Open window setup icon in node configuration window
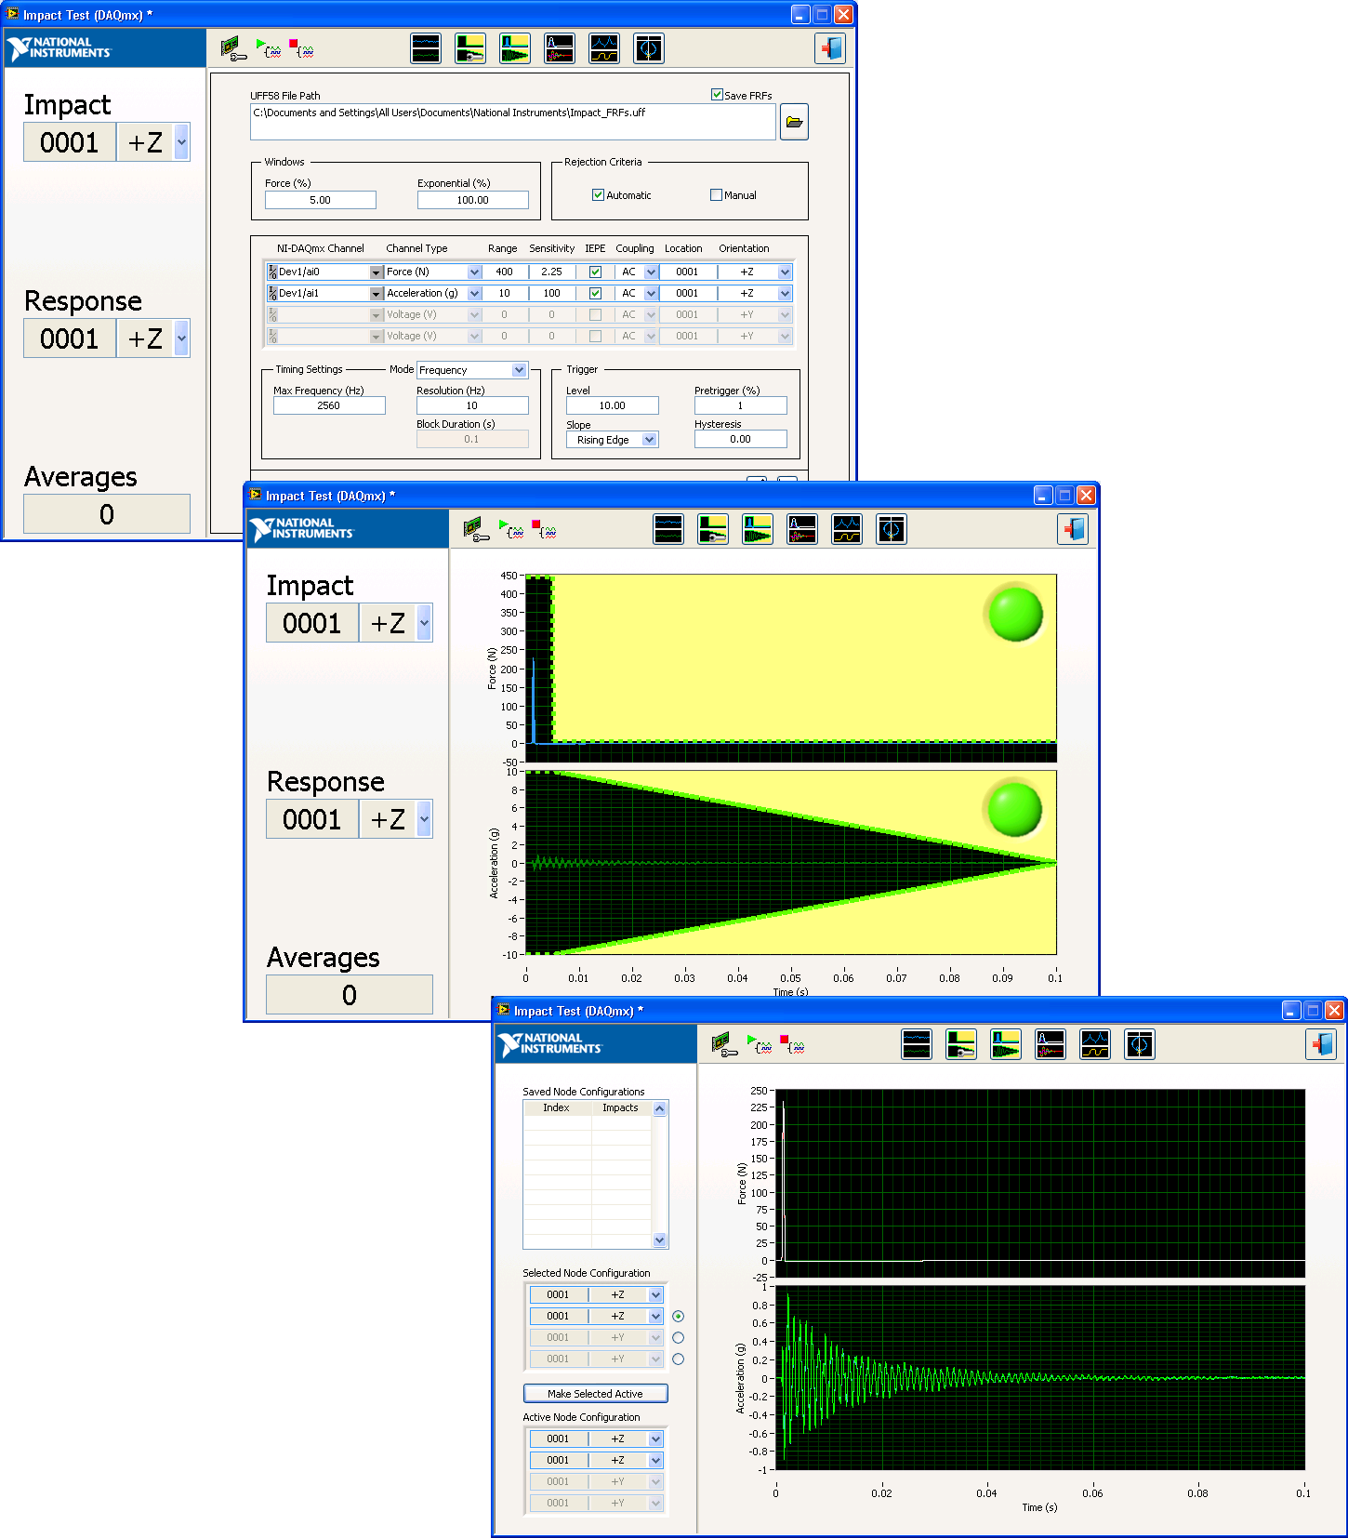1348x1538 pixels. (x=961, y=1044)
